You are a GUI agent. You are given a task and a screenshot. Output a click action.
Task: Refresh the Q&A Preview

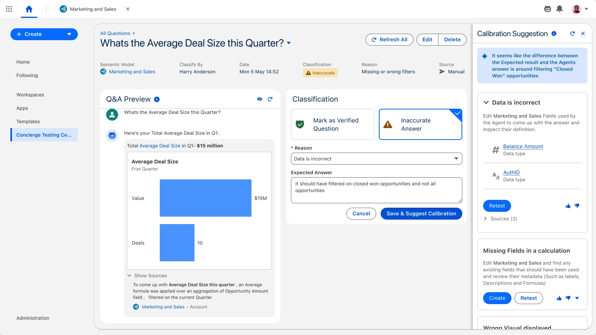click(x=270, y=99)
